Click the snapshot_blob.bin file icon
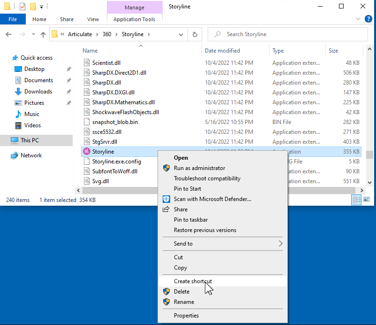 pyautogui.click(x=87, y=122)
